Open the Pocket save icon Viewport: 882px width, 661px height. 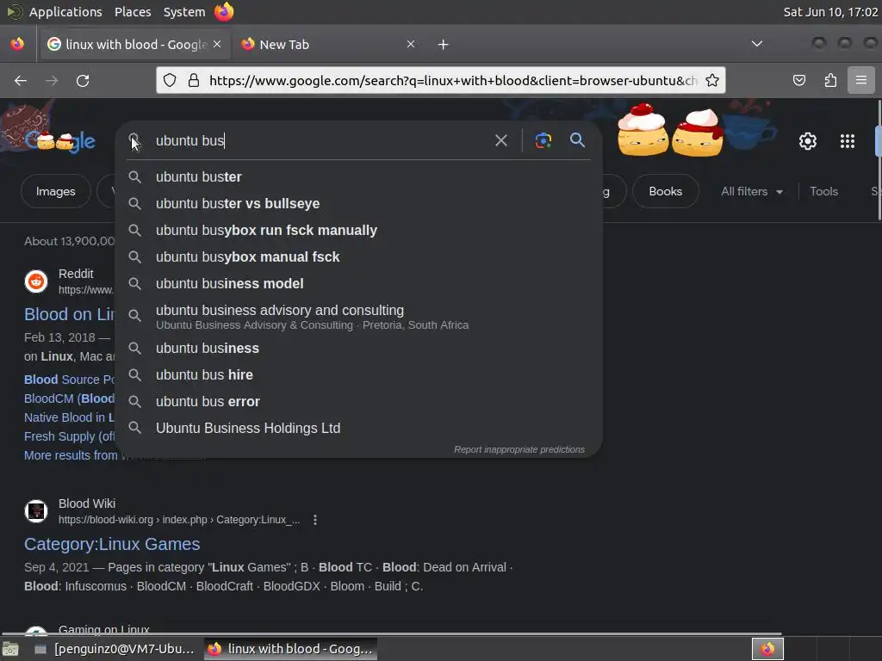point(798,80)
